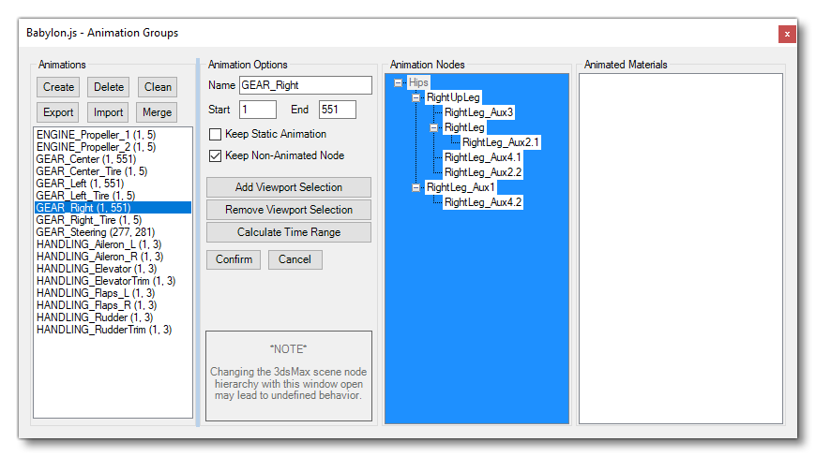816x457 pixels.
Task: Click the Clean button
Action: pyautogui.click(x=158, y=87)
